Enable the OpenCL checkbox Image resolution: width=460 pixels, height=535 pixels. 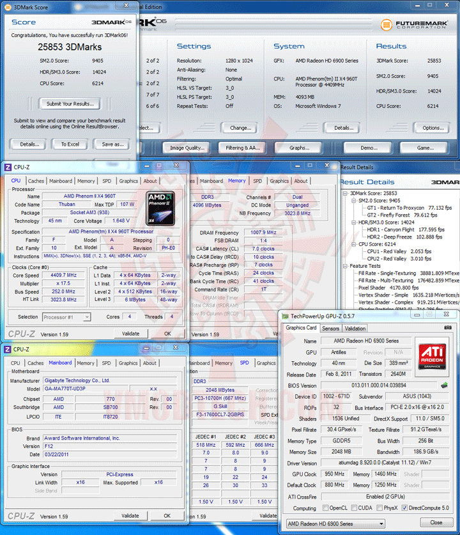click(x=325, y=508)
